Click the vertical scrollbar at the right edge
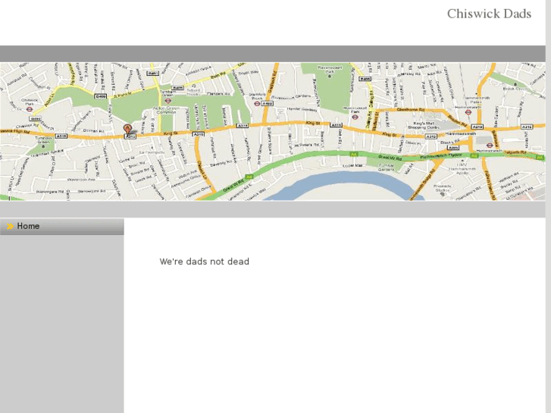 coord(548,206)
